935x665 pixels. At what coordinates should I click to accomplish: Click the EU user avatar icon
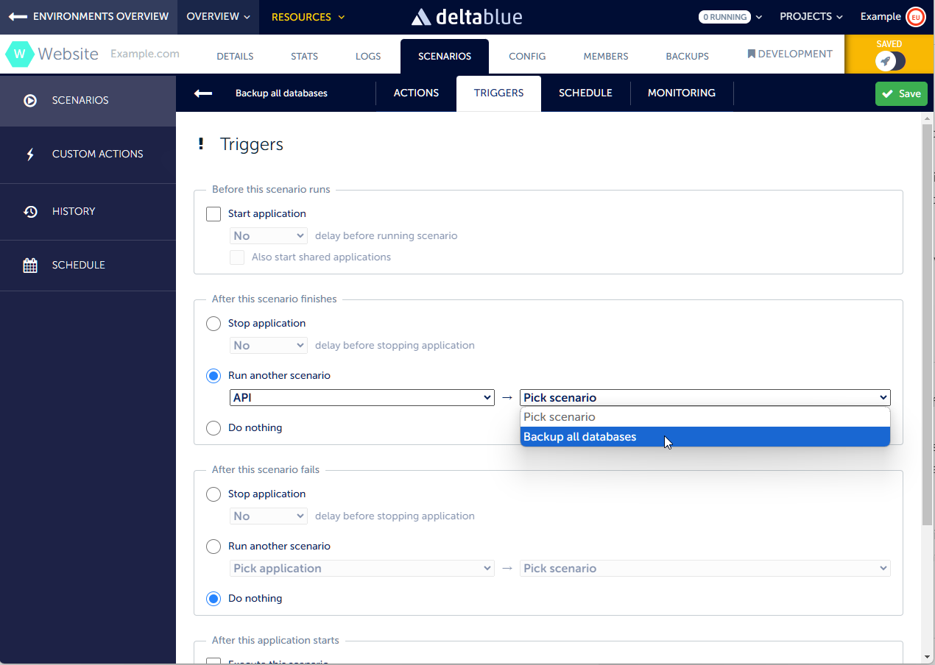[x=915, y=17]
